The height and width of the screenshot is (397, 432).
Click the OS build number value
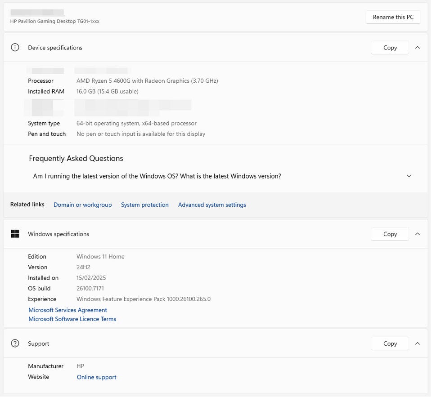(x=90, y=289)
